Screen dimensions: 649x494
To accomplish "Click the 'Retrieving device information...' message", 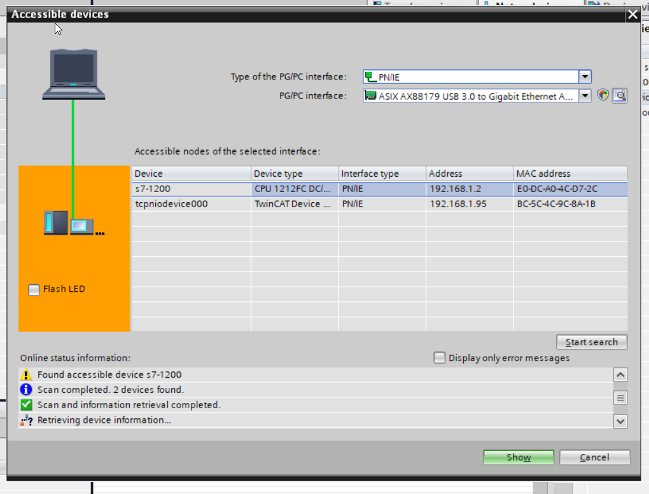I will (x=104, y=420).
